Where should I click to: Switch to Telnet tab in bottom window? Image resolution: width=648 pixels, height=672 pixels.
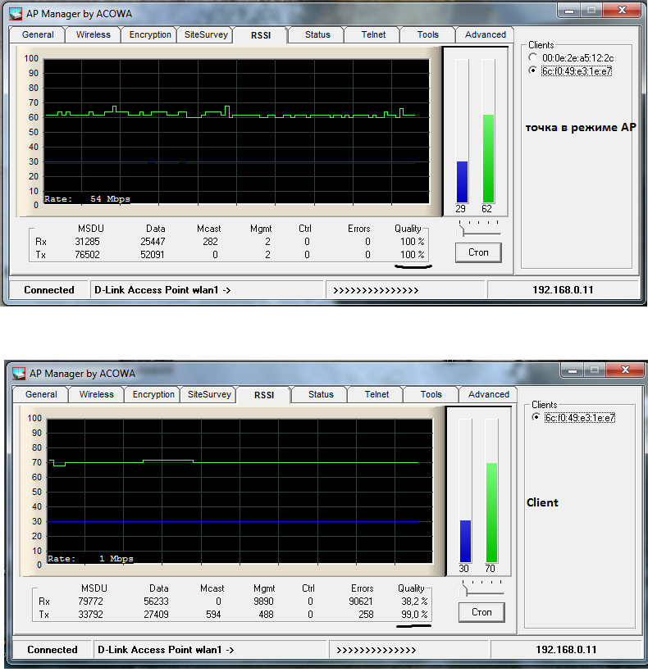tap(376, 394)
